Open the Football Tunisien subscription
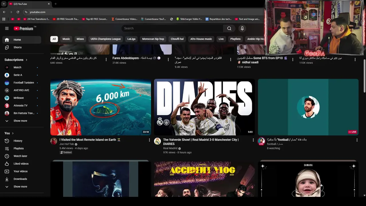 [x=22, y=83]
